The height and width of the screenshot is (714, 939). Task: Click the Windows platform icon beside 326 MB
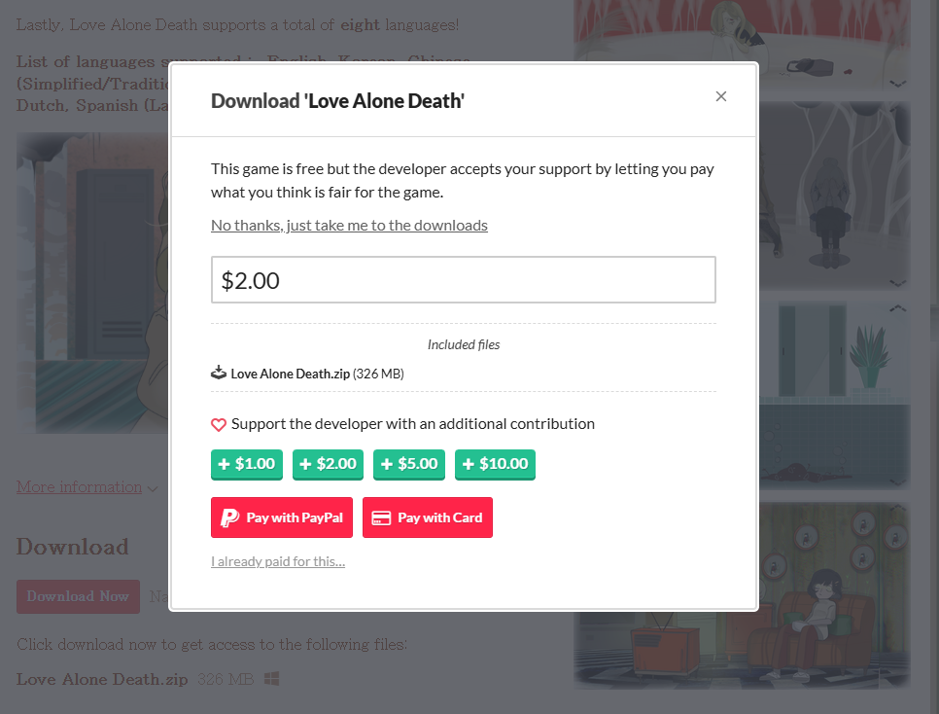point(272,679)
